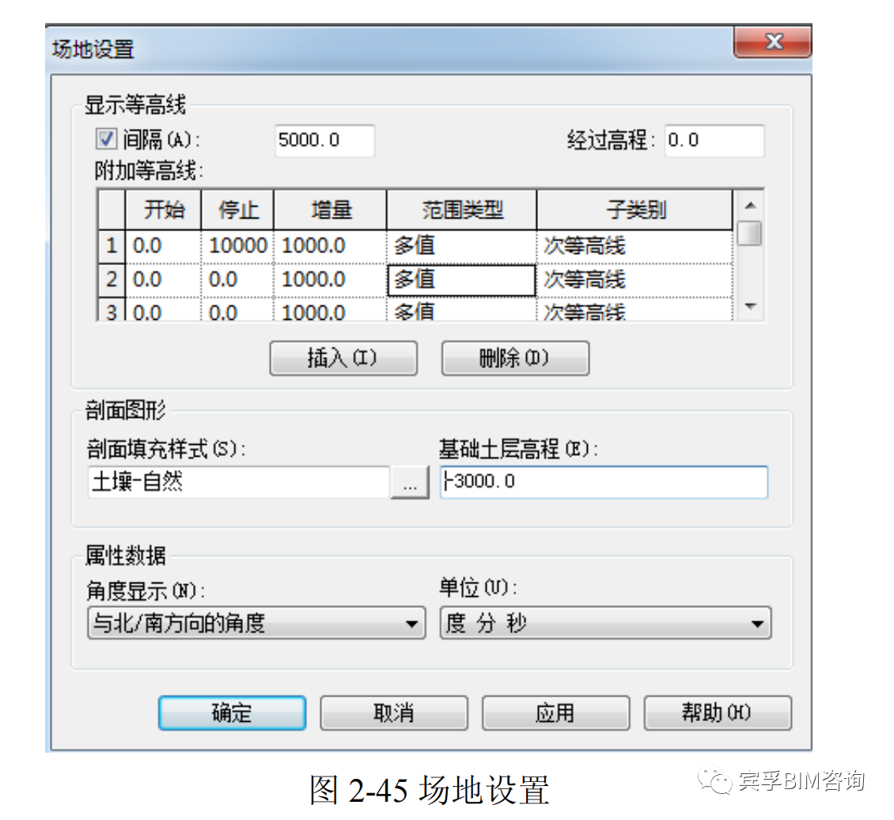Click the 停止 column header

(238, 210)
